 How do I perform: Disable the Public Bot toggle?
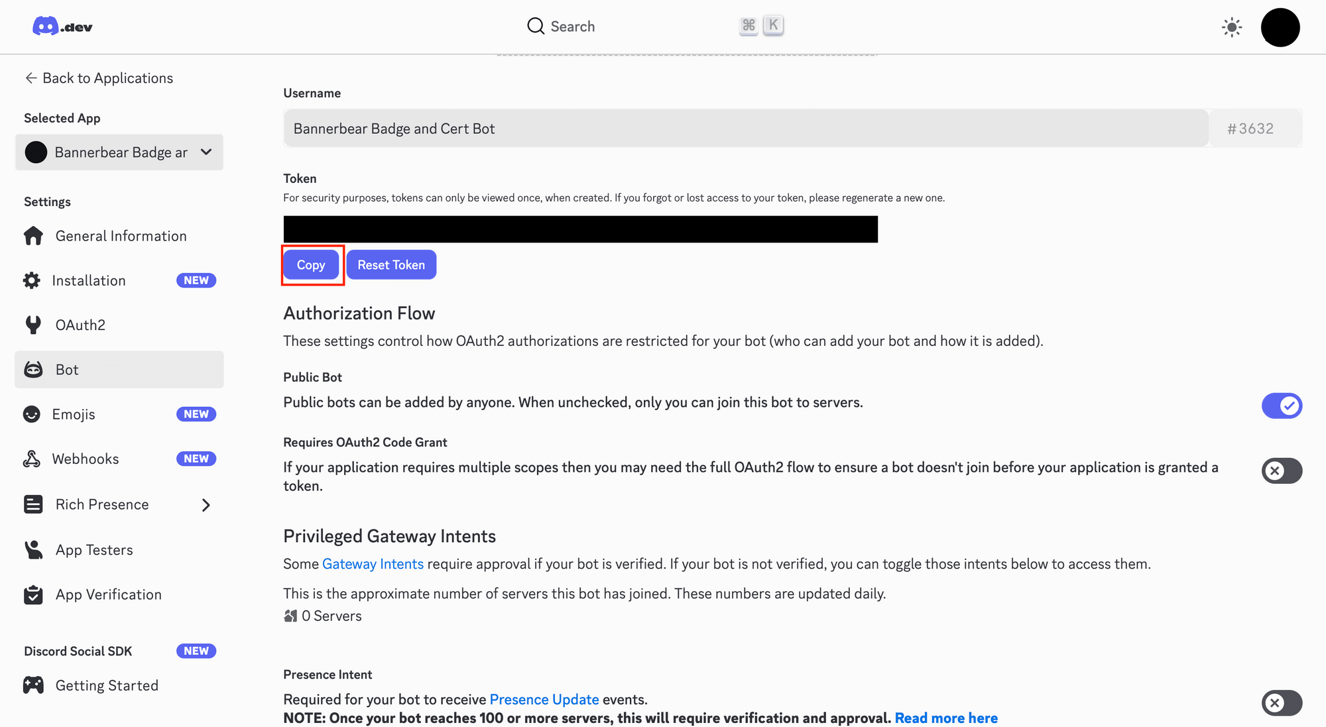click(1282, 406)
